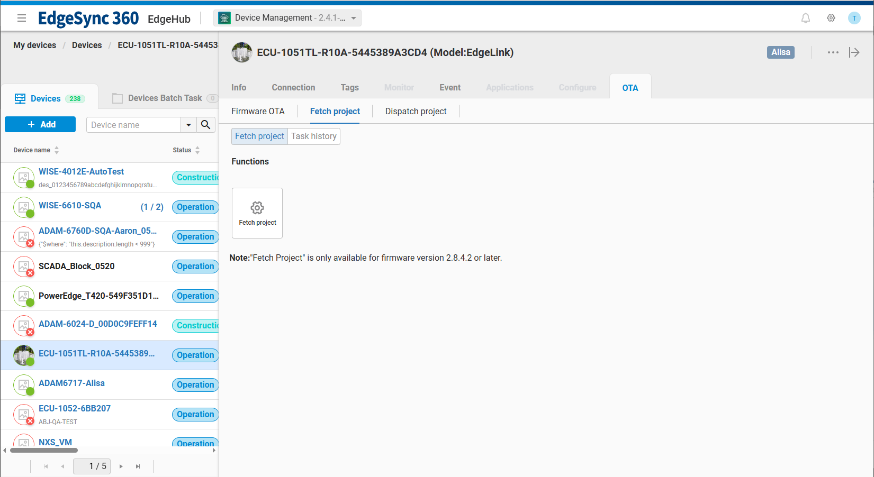Open the hamburger navigation menu
Screen dimensions: 874x477
click(x=22, y=19)
